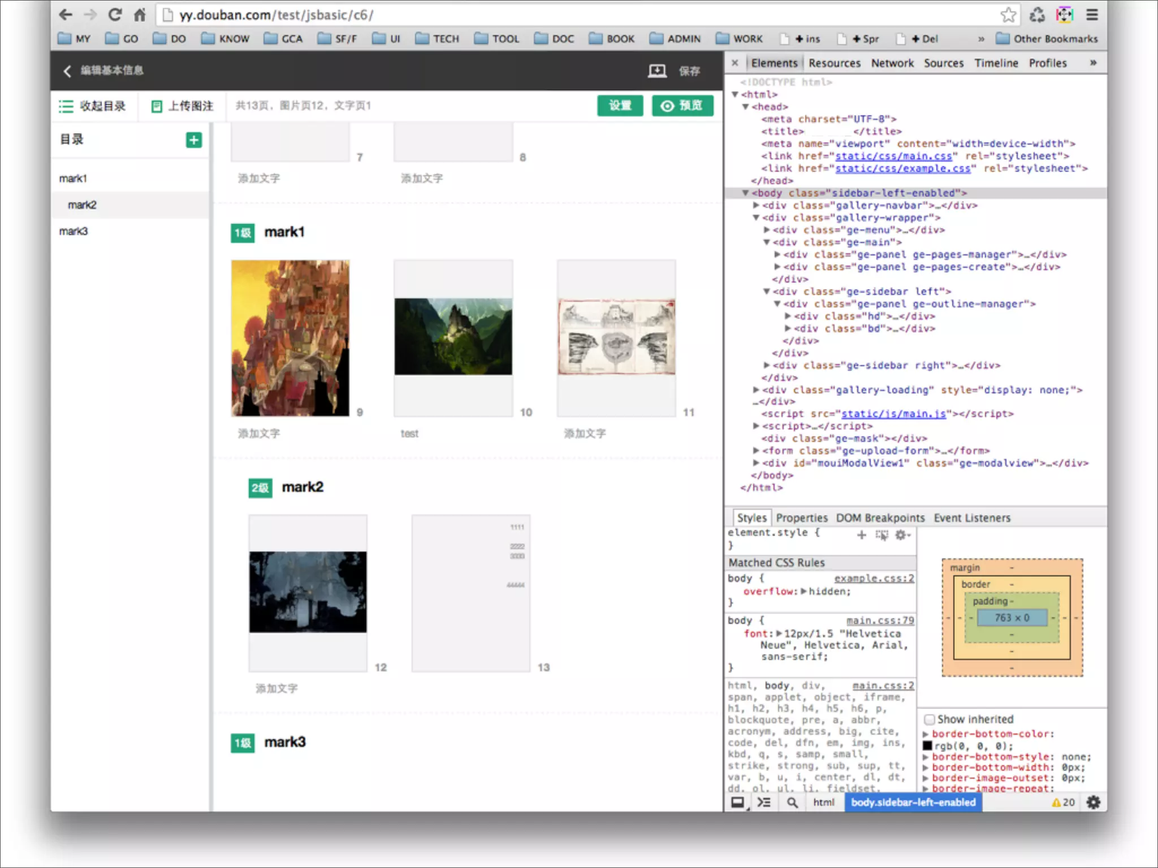Click the green 设置 button
This screenshot has width=1158, height=868.
click(x=620, y=106)
